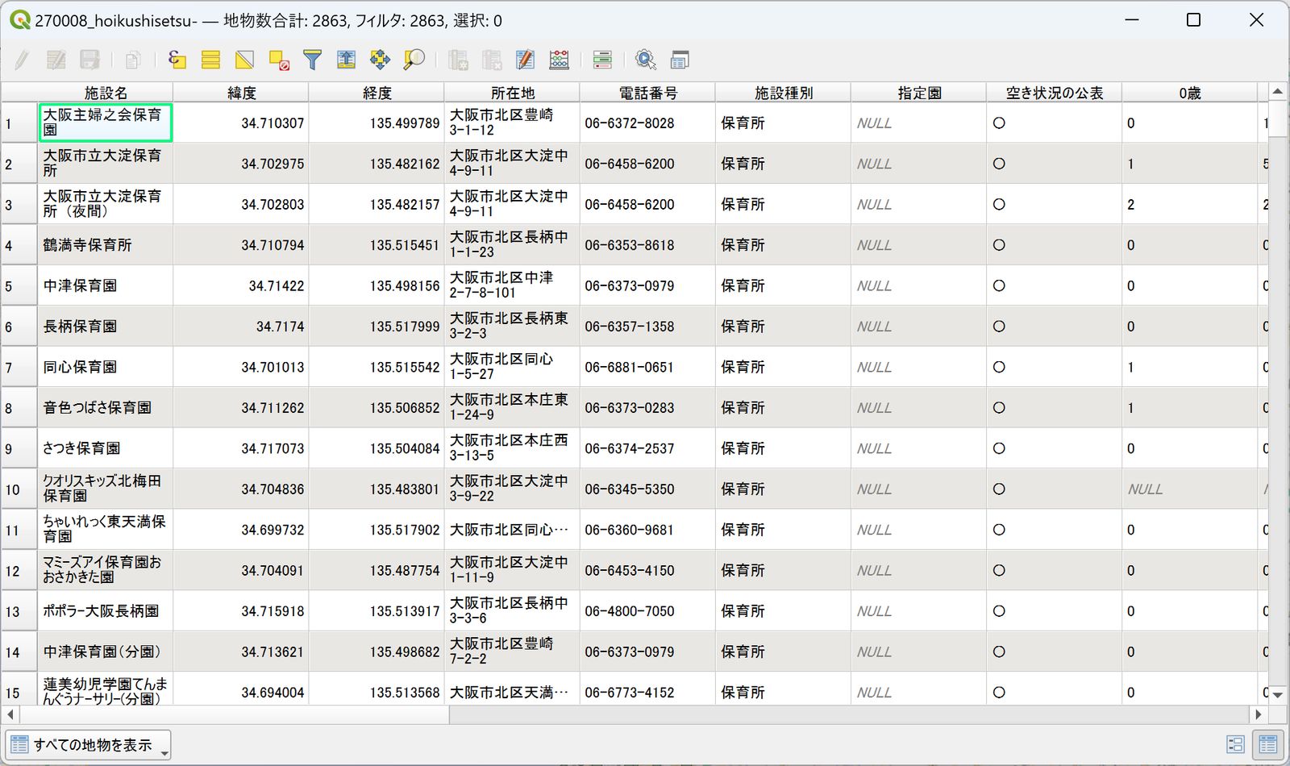Switch to table view
Viewport: 1290px width, 766px height.
point(1268,744)
